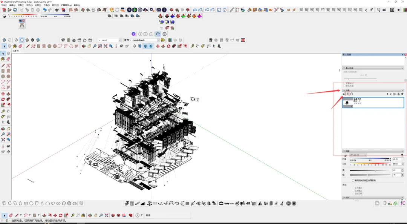Open the 扩展程序 menu
This screenshot has height=224, width=407.
66,5
